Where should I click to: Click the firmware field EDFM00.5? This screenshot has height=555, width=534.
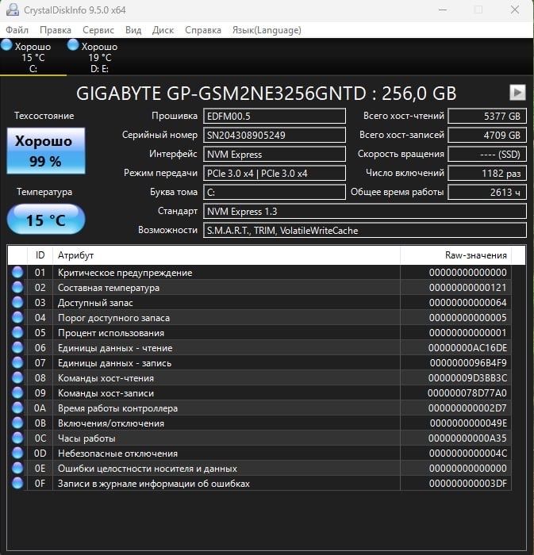275,116
